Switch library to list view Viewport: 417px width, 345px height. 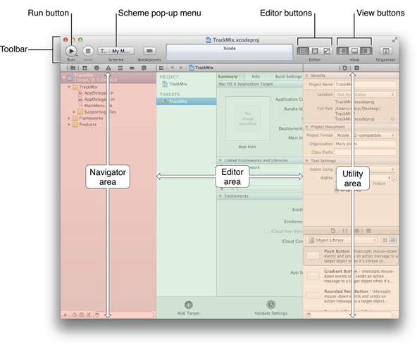pyautogui.click(x=393, y=241)
